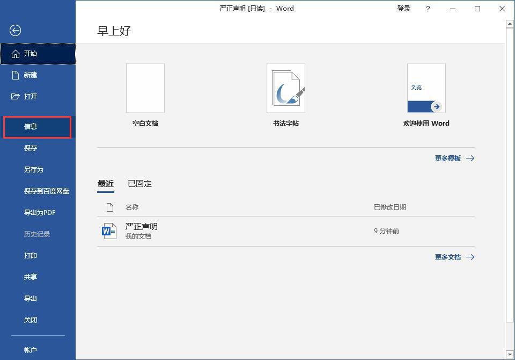This screenshot has width=515, height=360.
Task: Click the scrollbar down arrow
Action: point(510,354)
